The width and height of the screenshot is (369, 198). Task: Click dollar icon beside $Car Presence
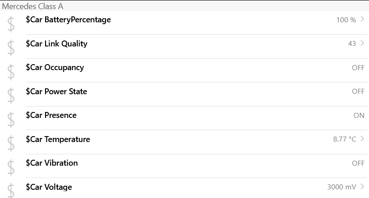(x=11, y=120)
